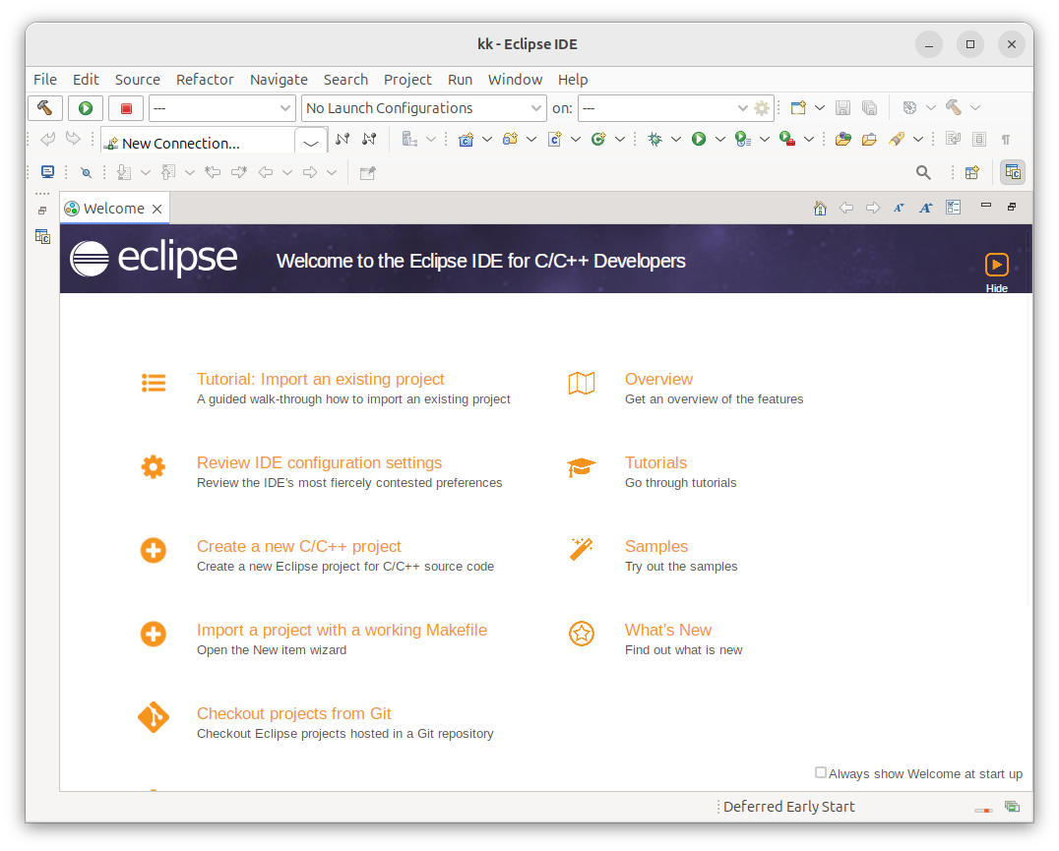Select the Welcome tab

[x=113, y=209]
